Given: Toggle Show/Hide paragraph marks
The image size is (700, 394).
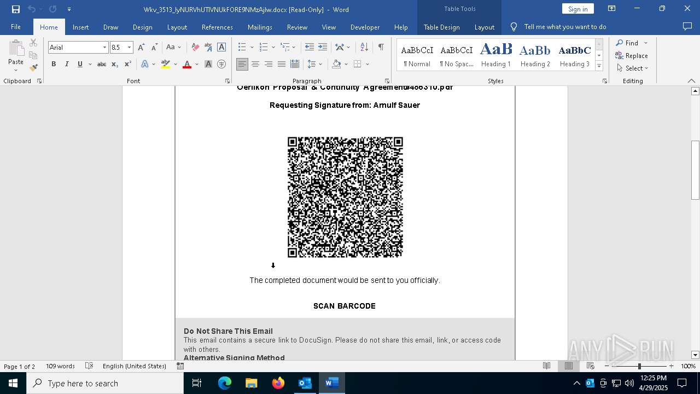Looking at the screenshot, I should coord(381,48).
